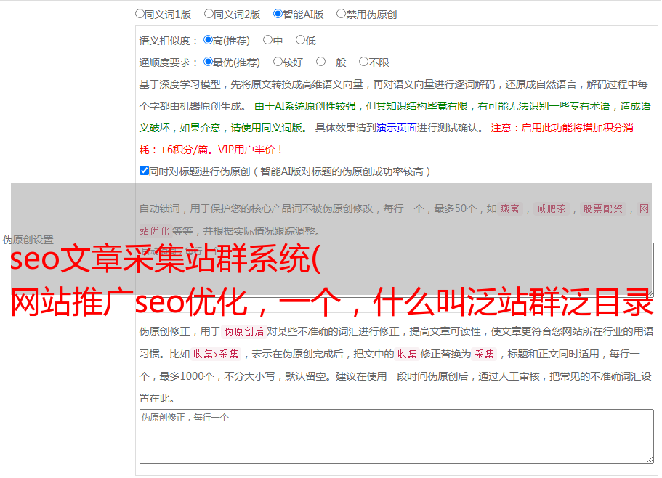
Task: Select the 同义词1版 radio option
Action: [140, 14]
